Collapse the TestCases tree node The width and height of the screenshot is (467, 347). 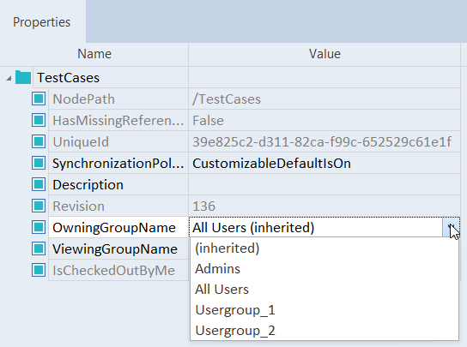pyautogui.click(x=9, y=78)
